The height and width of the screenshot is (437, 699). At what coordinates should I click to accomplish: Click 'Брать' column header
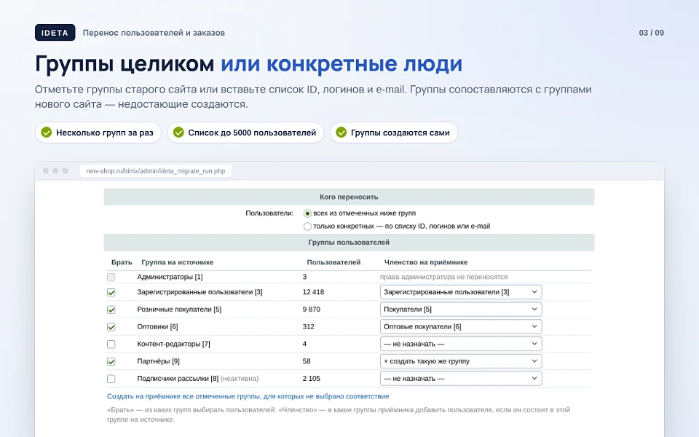pos(122,263)
